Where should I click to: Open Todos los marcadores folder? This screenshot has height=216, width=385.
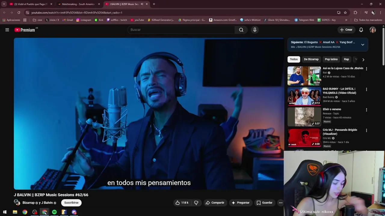368,20
